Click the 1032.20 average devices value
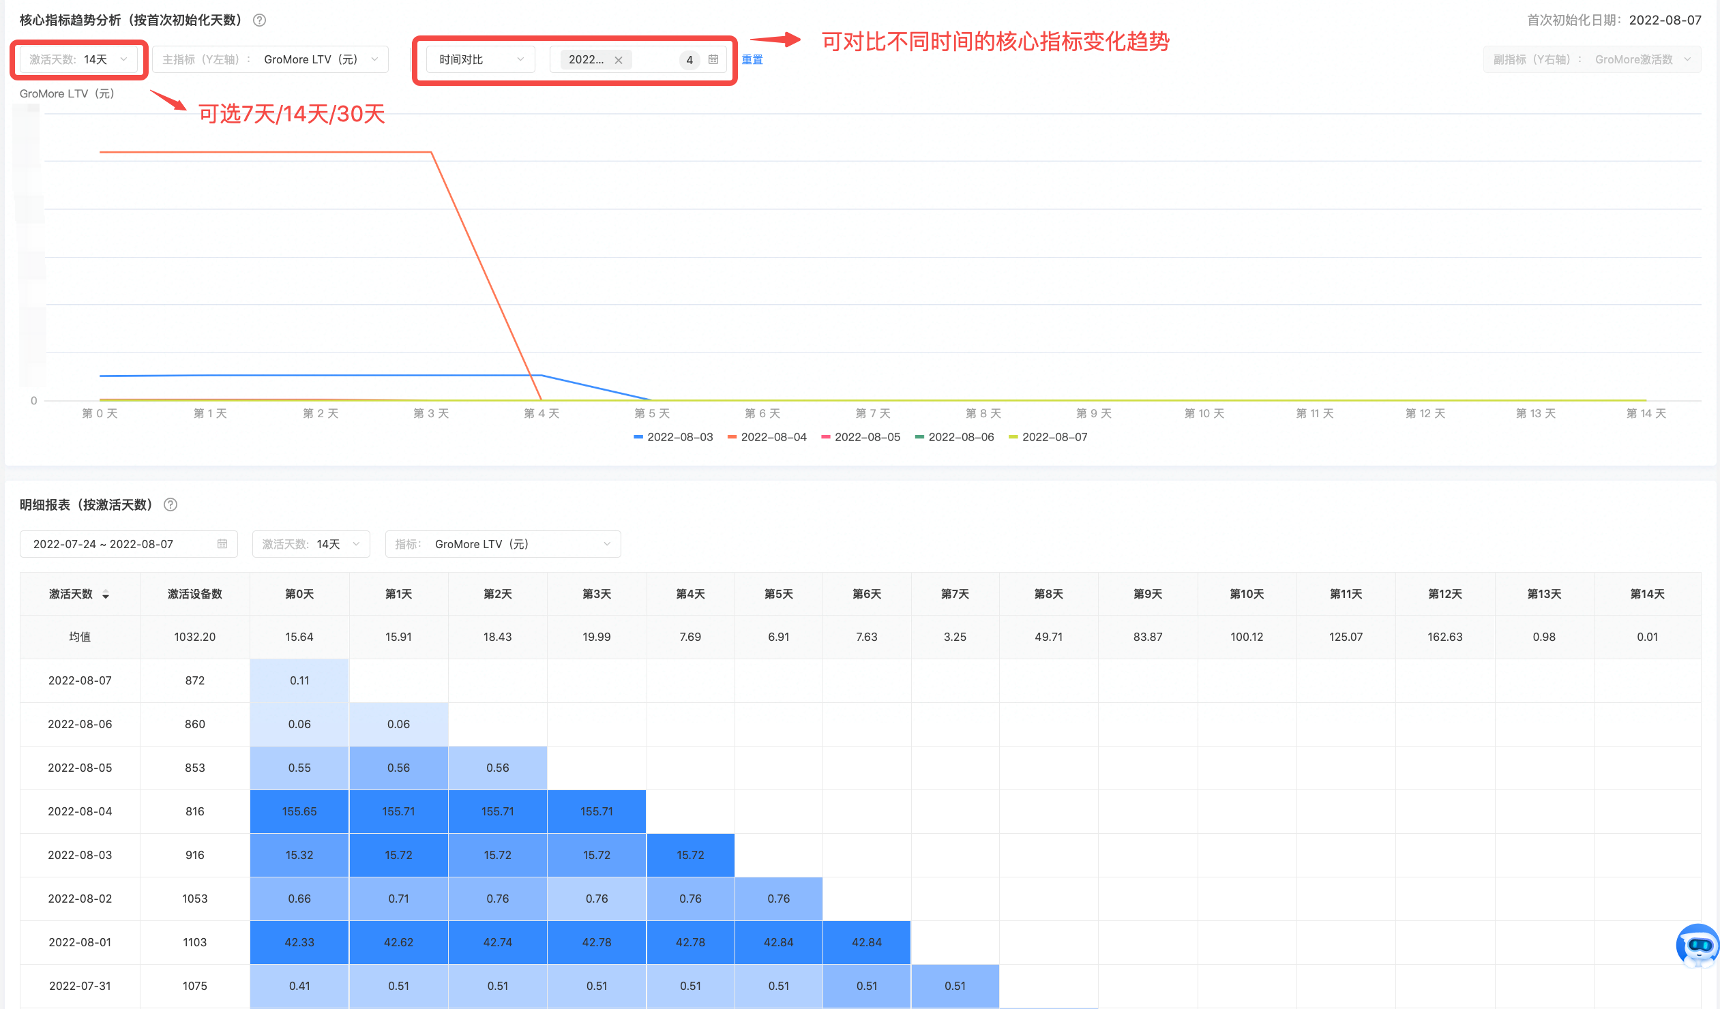The image size is (1720, 1009). coord(194,637)
